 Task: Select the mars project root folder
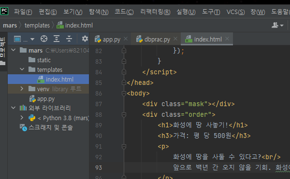tap(48, 50)
